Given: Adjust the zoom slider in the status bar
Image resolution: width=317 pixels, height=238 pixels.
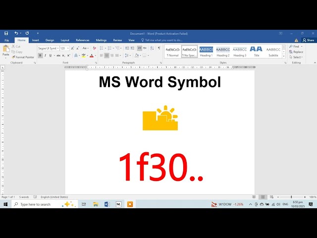Looking at the screenshot, I should [x=291, y=197].
